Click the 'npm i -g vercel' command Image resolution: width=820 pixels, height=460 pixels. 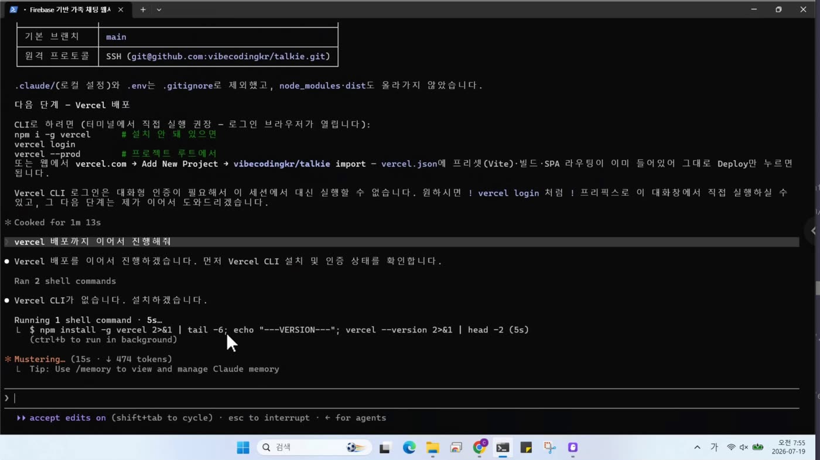click(52, 134)
